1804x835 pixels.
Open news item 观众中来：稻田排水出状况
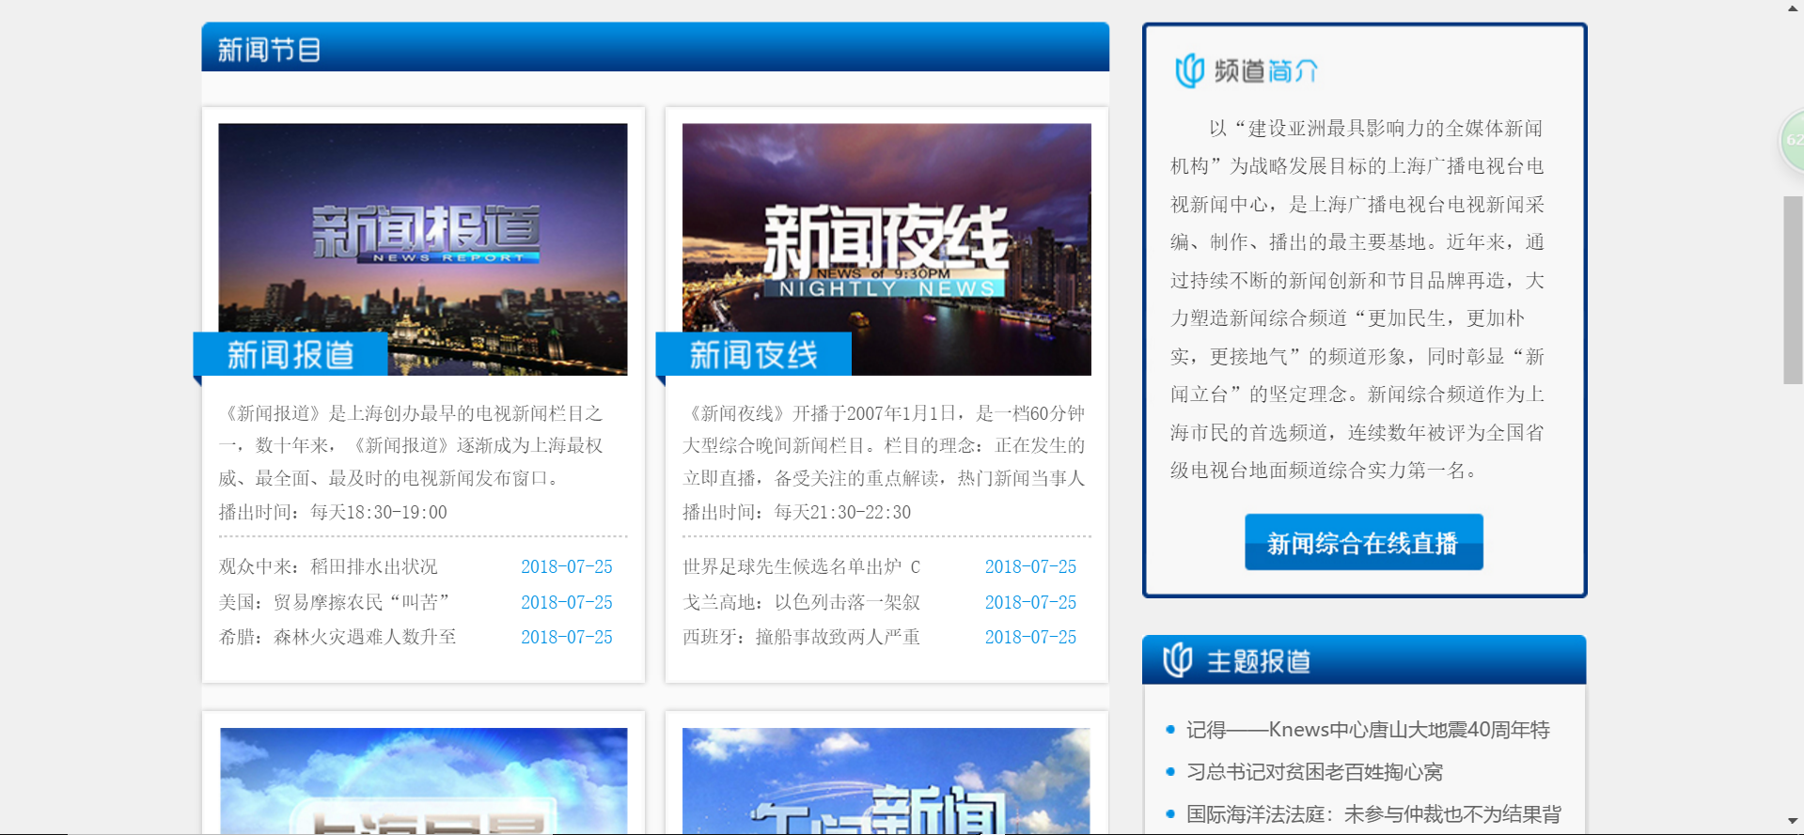tap(328, 566)
